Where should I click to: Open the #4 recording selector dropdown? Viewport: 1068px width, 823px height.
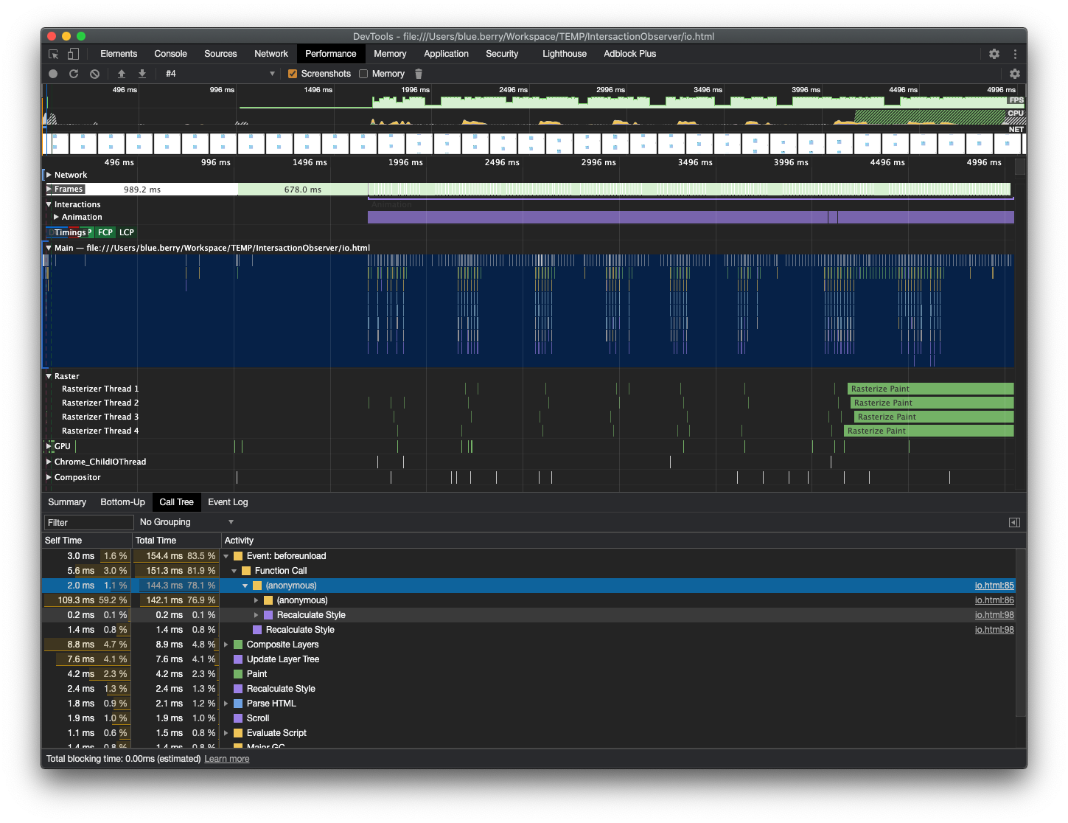(x=220, y=74)
